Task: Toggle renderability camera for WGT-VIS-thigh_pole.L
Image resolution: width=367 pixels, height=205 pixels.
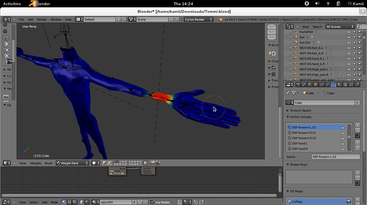Action: click(360, 69)
